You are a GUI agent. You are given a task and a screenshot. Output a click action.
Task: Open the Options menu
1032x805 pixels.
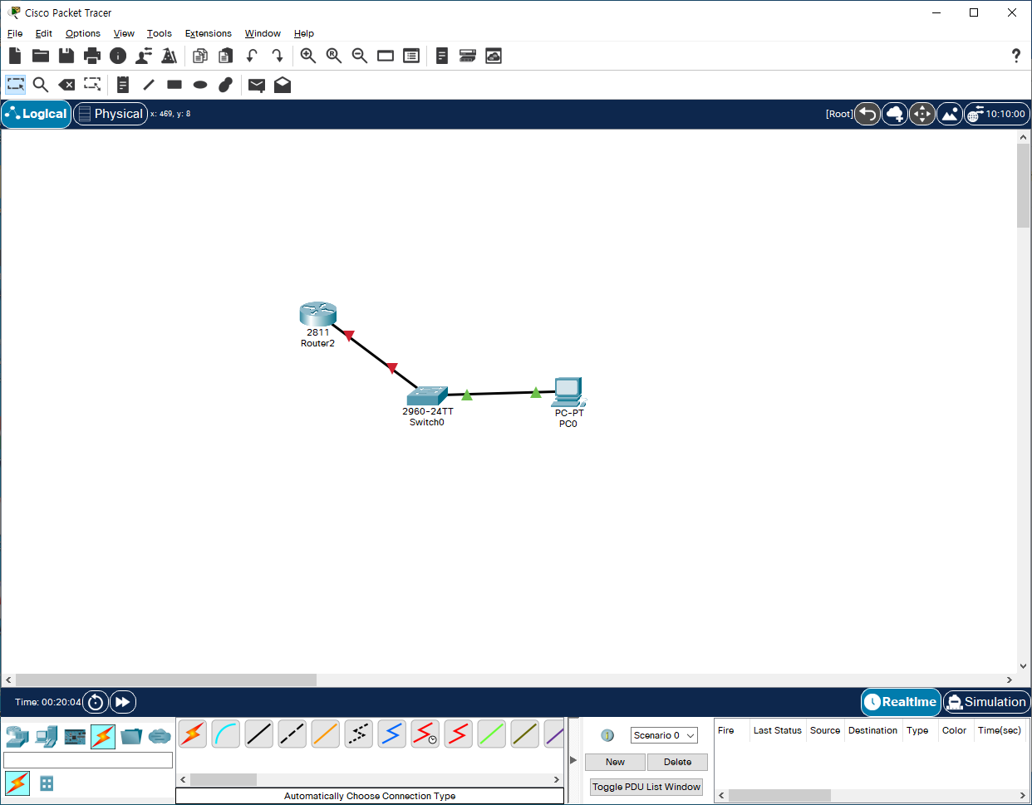pos(83,33)
